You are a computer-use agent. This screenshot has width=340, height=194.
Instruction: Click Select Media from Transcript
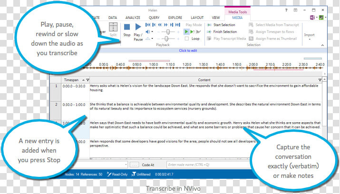[274, 25]
